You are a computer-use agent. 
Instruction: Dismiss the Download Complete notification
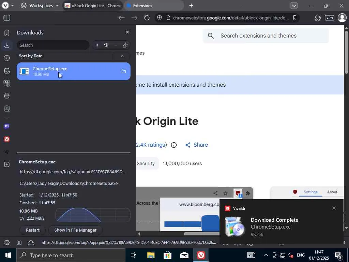click(334, 208)
